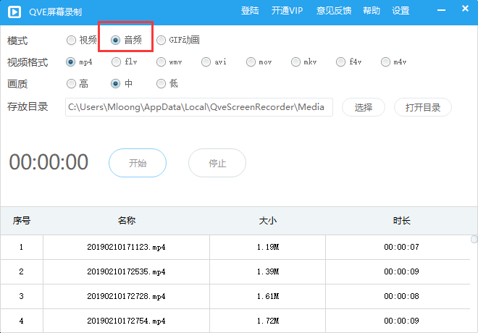Click row number 3 in the list
The image size is (478, 333).
(x=21, y=296)
